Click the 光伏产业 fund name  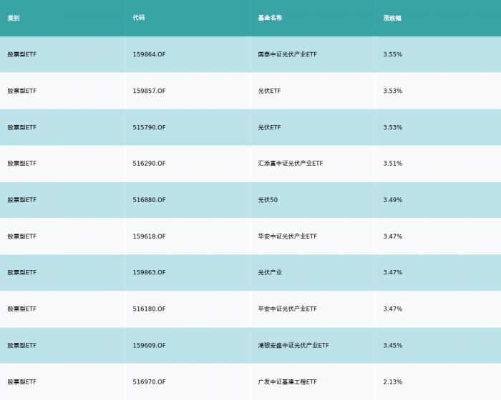(x=270, y=273)
